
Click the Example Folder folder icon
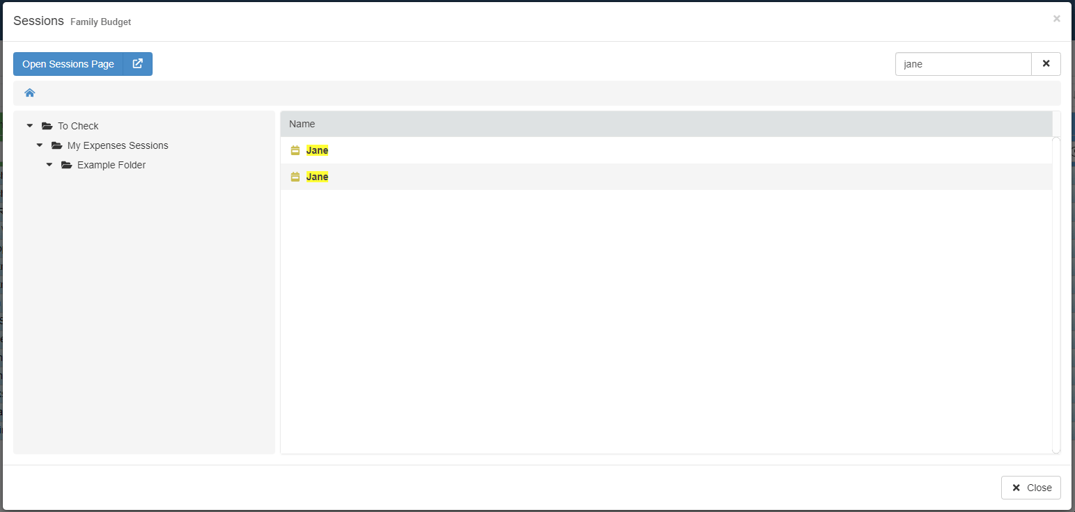pyautogui.click(x=67, y=165)
